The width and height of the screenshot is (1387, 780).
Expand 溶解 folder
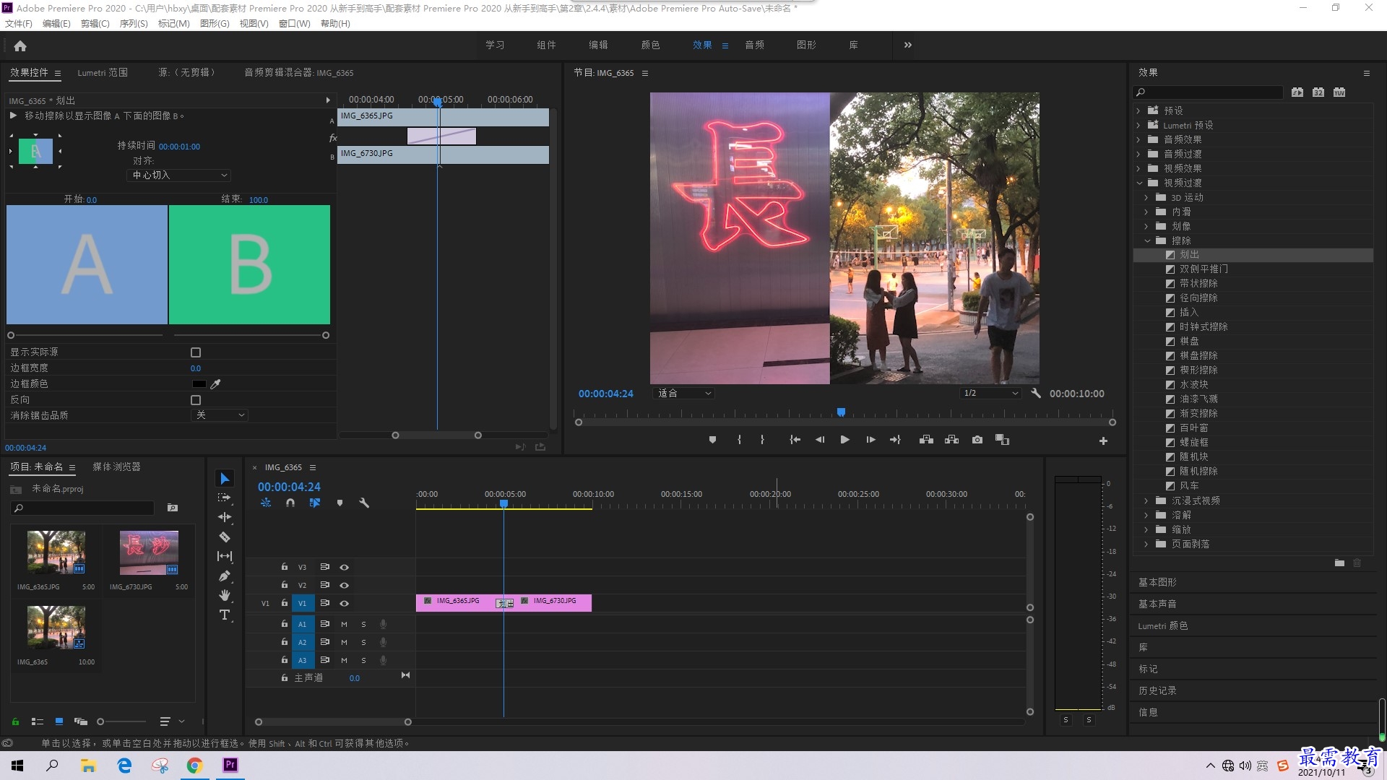click(1147, 516)
